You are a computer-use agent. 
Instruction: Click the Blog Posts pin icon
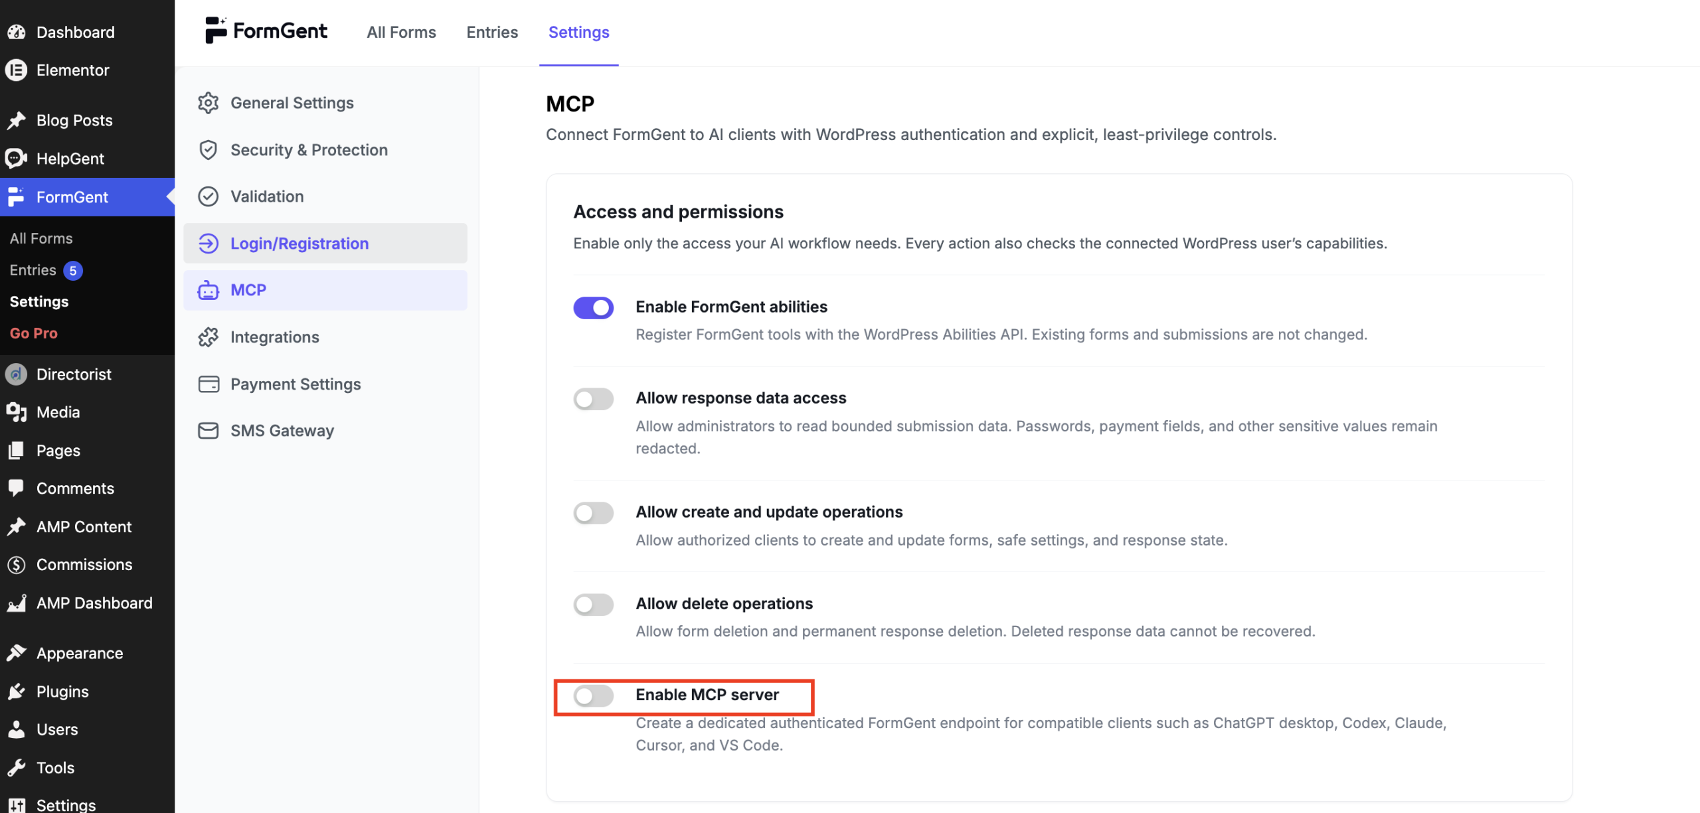coord(17,120)
